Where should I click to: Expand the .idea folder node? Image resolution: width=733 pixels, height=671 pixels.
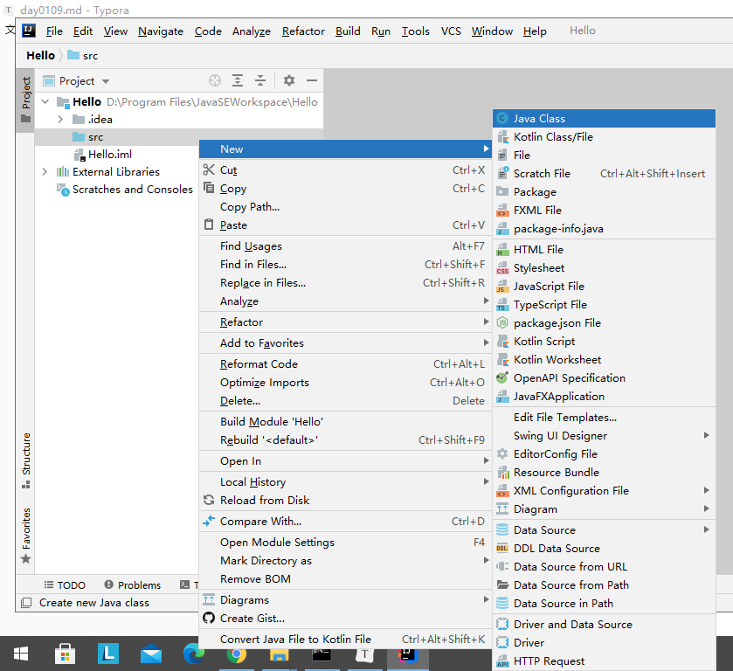pyautogui.click(x=60, y=119)
